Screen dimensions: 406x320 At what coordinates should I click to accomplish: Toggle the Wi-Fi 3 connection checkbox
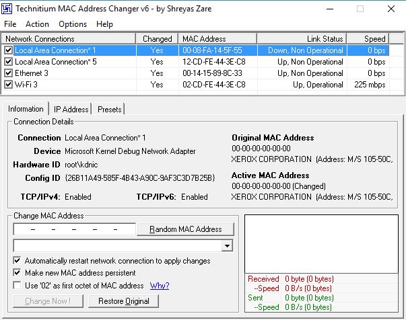pos(8,85)
